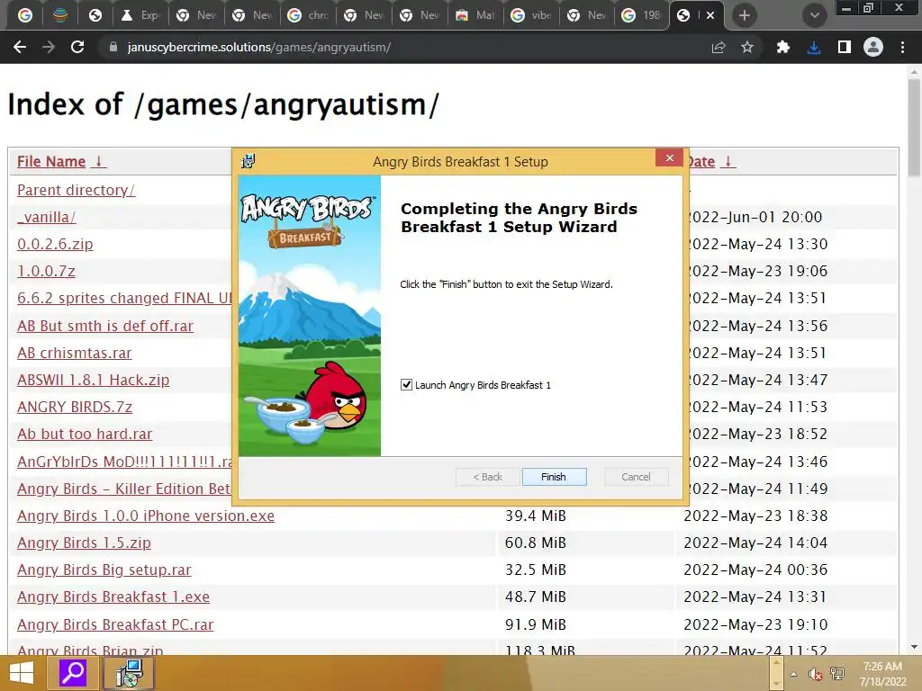Open the Search icon on the taskbar
922x691 pixels.
pyautogui.click(x=74, y=673)
